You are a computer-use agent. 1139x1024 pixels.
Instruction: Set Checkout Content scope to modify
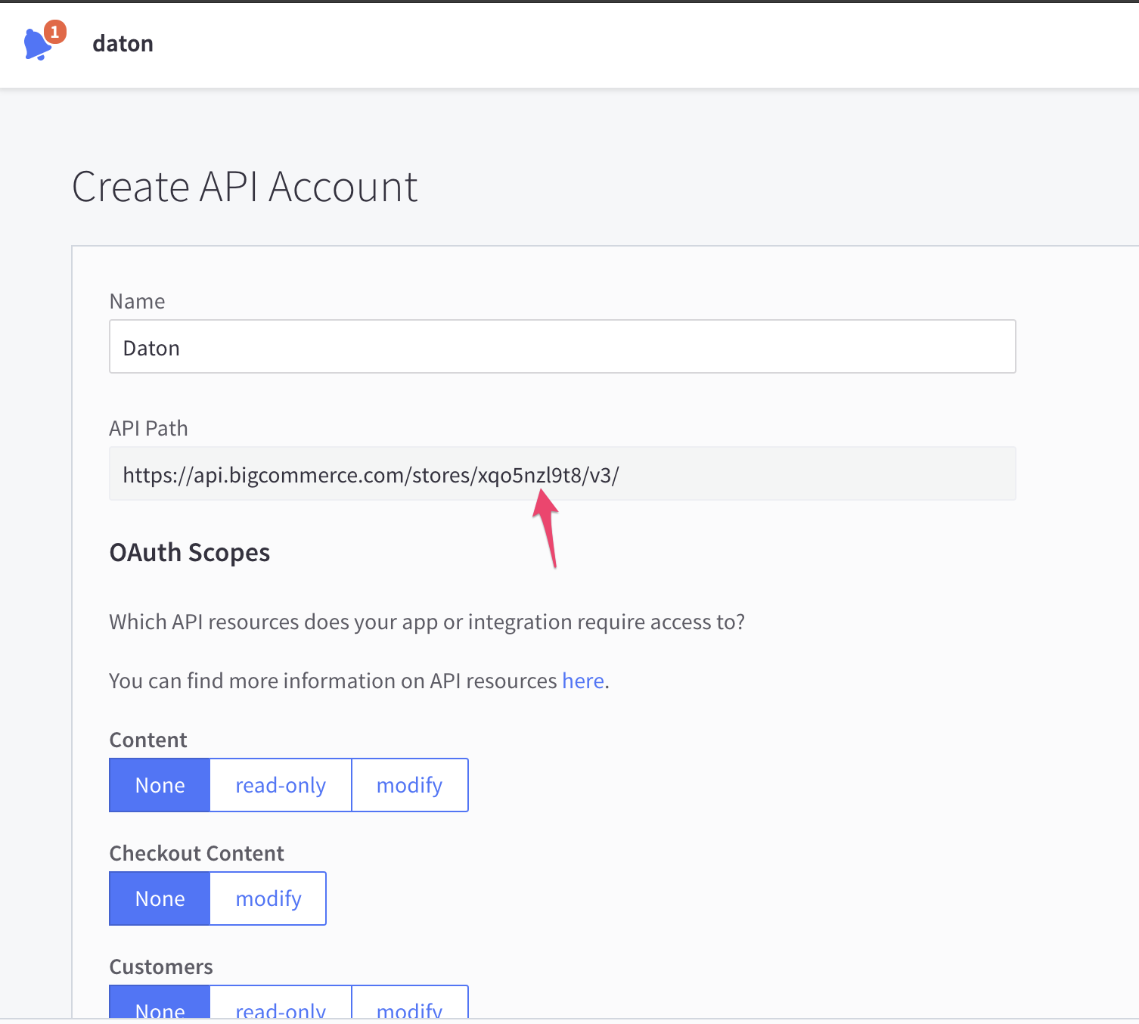268,898
